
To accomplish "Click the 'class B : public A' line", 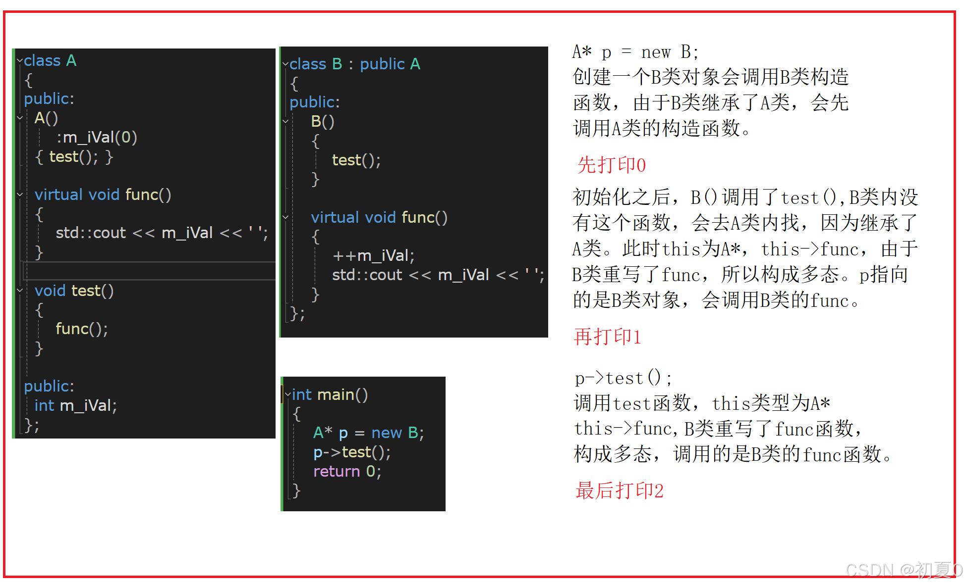I will 355,64.
